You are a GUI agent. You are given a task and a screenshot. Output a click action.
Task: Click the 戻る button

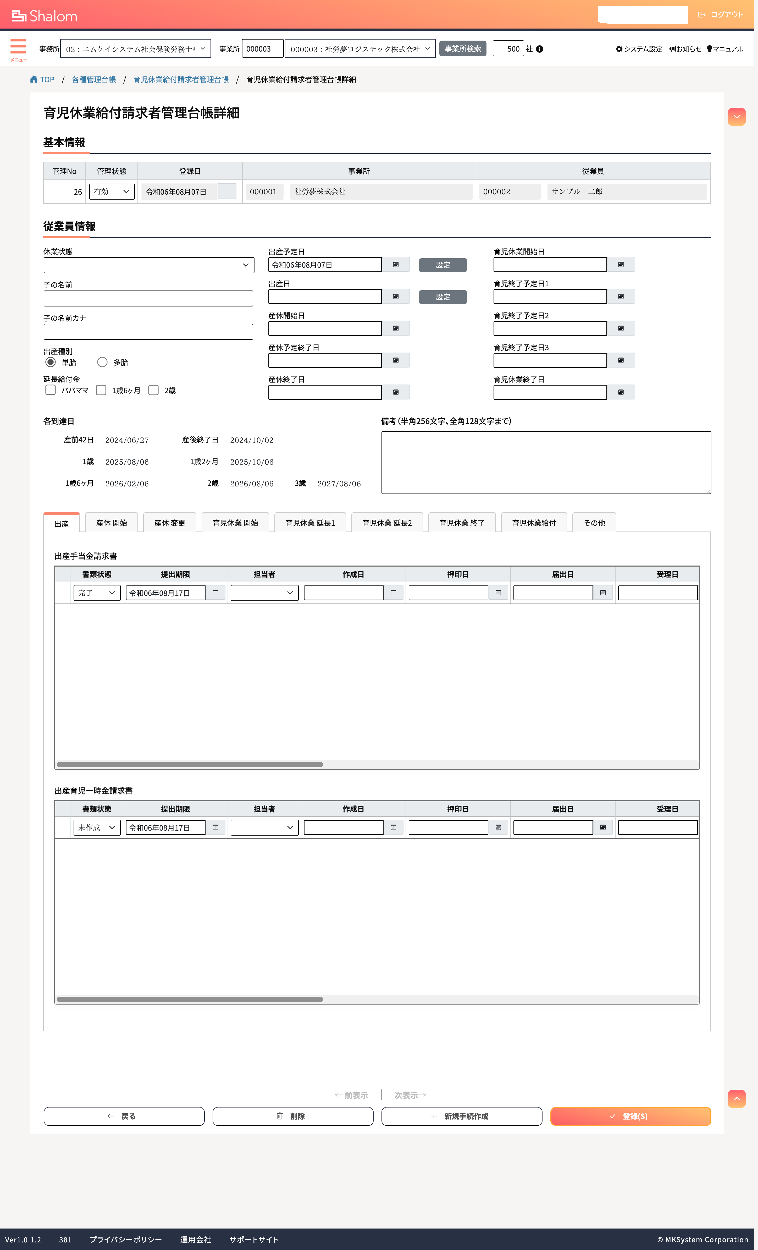[x=124, y=1117]
